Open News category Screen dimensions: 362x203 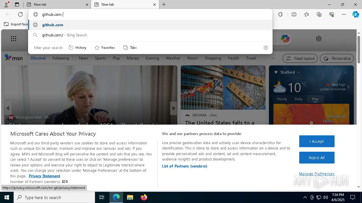(83, 58)
